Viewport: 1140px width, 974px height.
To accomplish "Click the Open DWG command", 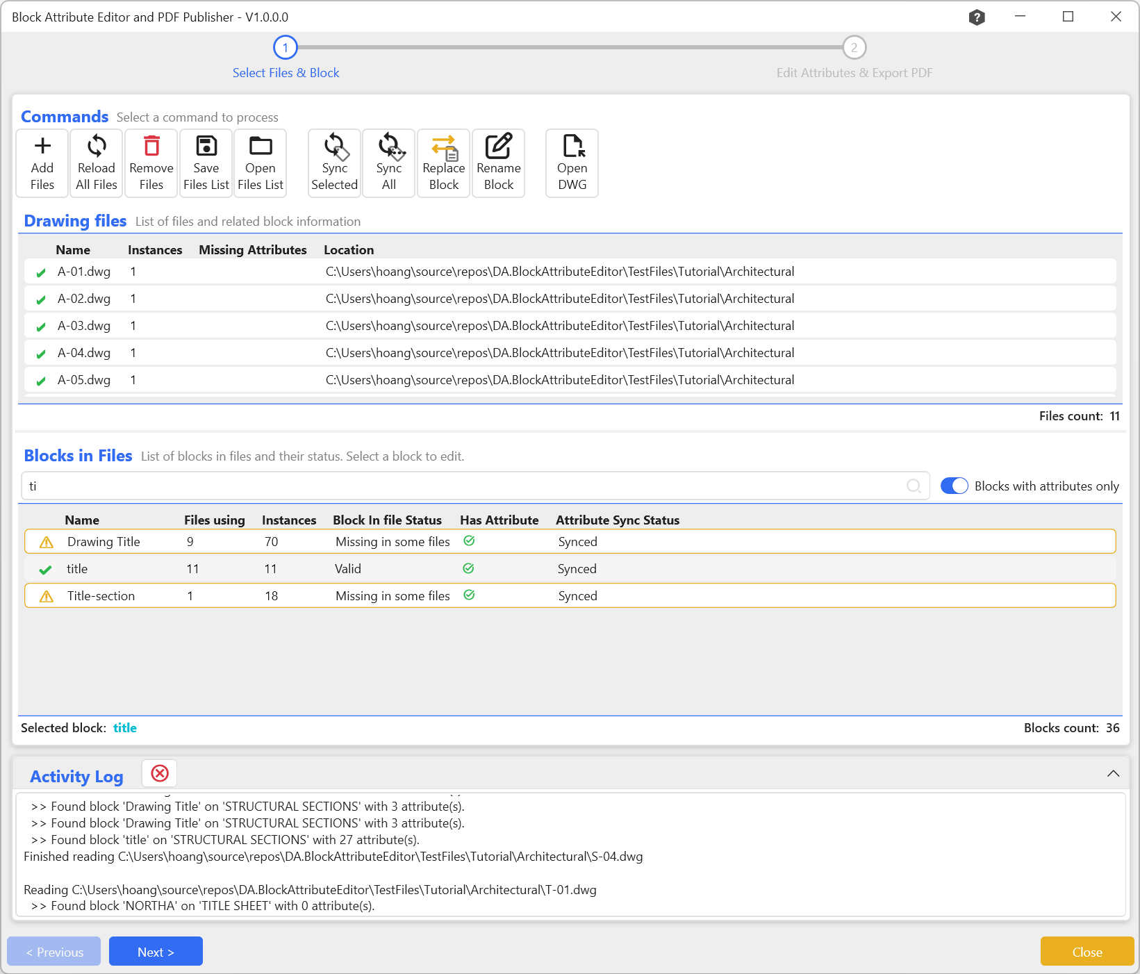I will tap(572, 163).
